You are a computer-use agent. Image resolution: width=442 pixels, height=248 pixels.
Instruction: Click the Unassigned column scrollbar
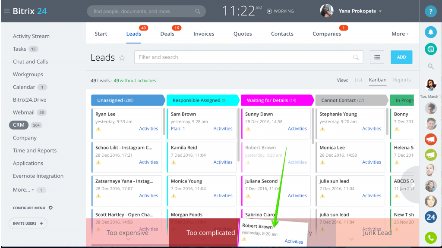(164, 121)
